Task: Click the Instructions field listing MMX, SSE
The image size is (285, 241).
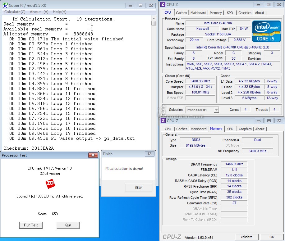Action: click(233, 66)
